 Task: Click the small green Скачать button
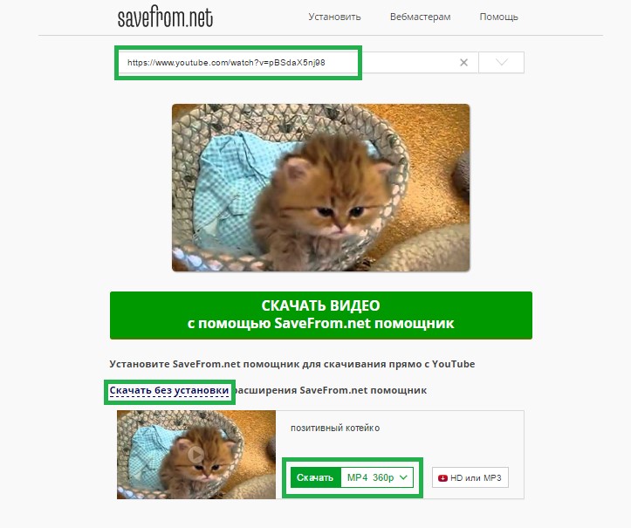315,477
